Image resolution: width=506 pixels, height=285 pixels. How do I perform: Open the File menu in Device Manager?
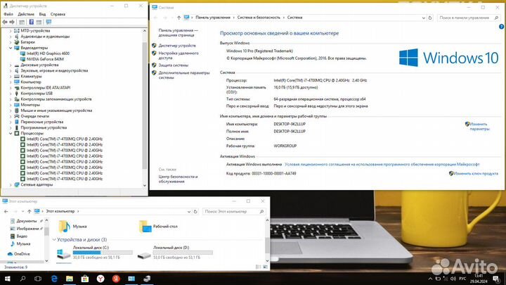8,14
